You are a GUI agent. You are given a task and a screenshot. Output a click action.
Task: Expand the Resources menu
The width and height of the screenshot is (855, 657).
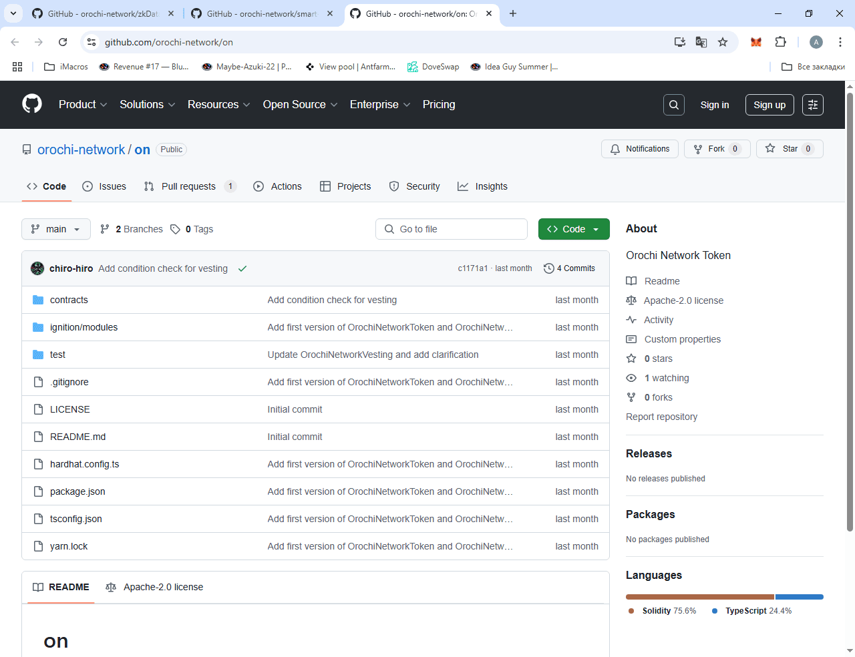tap(219, 105)
